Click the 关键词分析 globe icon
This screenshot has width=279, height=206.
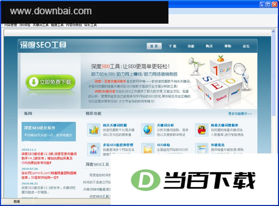coord(148,130)
